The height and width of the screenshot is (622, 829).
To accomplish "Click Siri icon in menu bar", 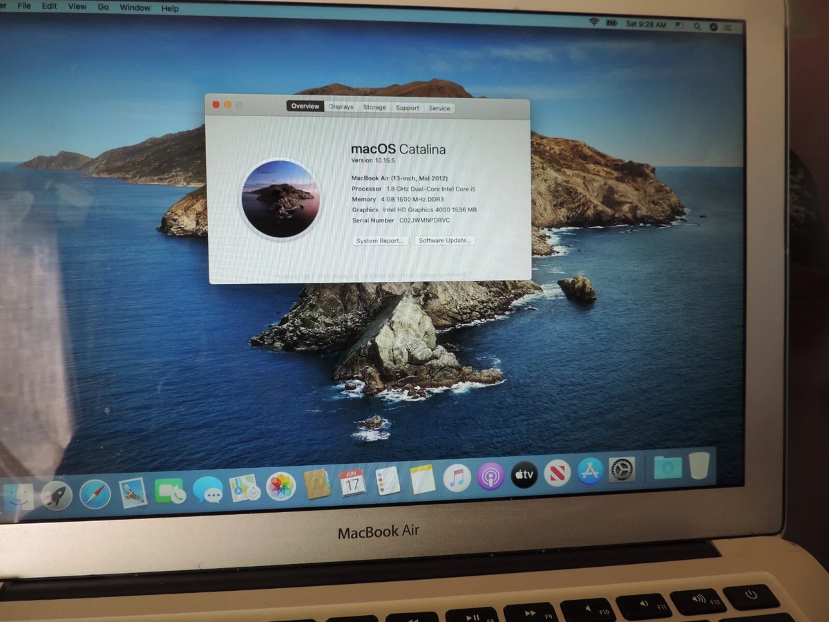I will coord(714,27).
